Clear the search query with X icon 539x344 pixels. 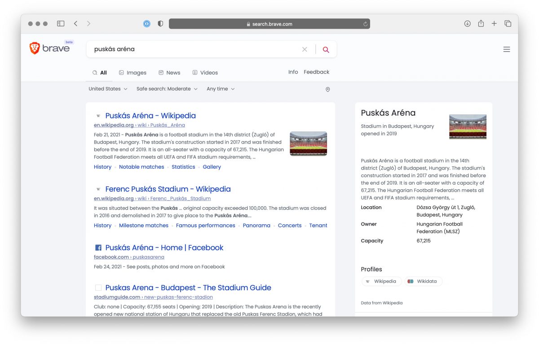pyautogui.click(x=305, y=49)
